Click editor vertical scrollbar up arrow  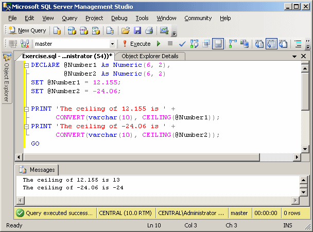pos(305,69)
